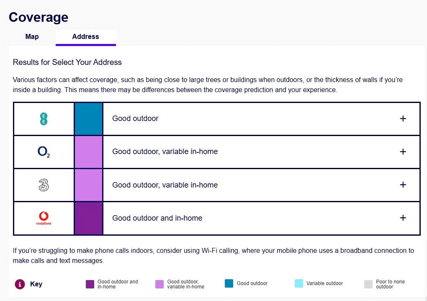
Task: Expand the Three coverage details
Action: pos(403,185)
